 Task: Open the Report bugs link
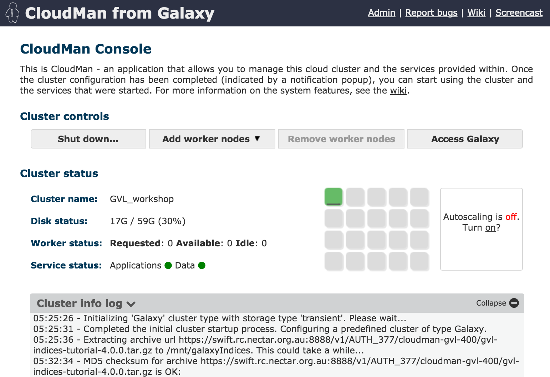[431, 13]
